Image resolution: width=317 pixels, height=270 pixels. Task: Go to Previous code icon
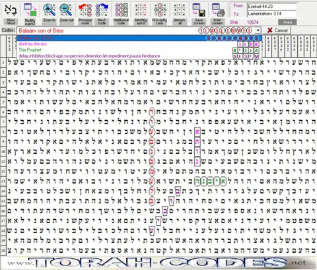click(85, 10)
